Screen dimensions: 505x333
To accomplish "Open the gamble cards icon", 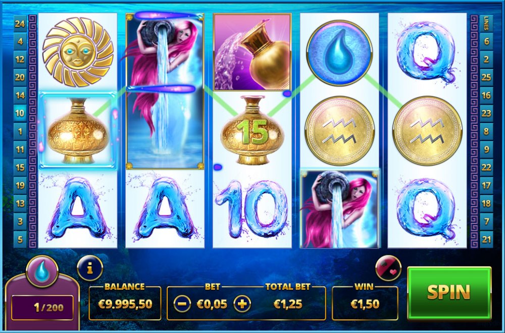I will click(388, 268).
